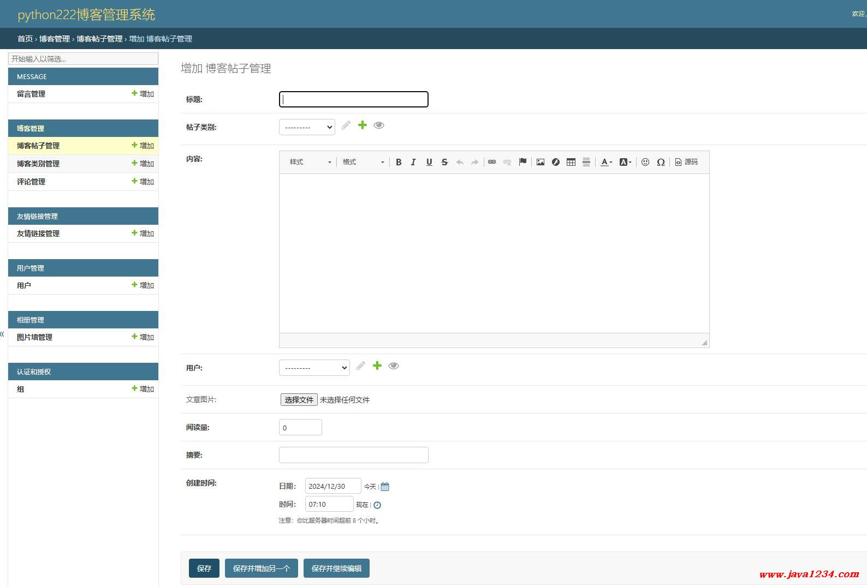The height and width of the screenshot is (587, 867).
Task: Open 博客类别管理 in the sidebar
Action: [38, 164]
